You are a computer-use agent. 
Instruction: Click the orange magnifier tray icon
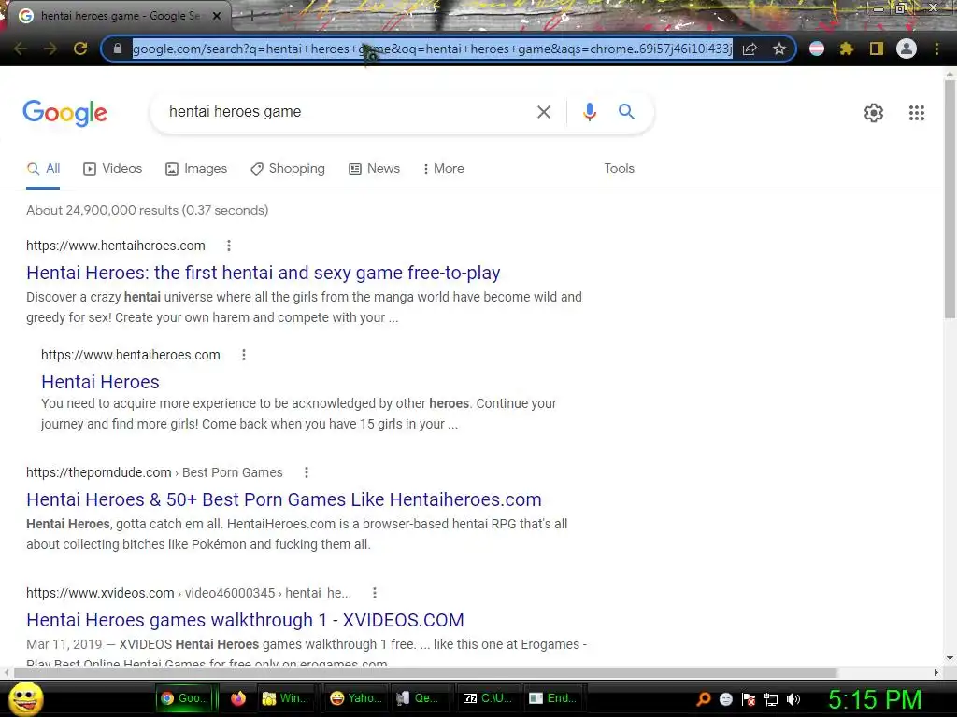click(x=703, y=699)
